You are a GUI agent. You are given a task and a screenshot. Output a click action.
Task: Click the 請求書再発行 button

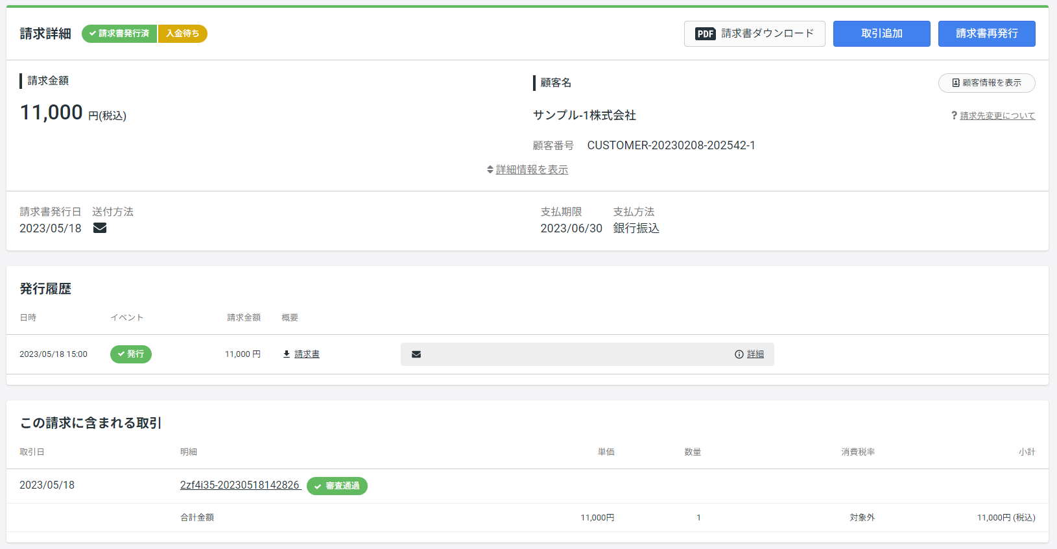[987, 34]
